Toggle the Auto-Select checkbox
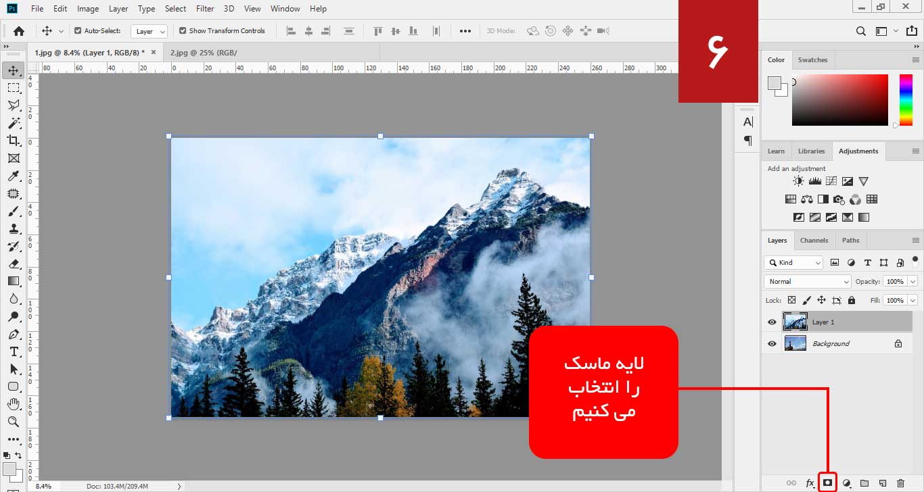Viewport: 924px width, 492px height. point(78,30)
